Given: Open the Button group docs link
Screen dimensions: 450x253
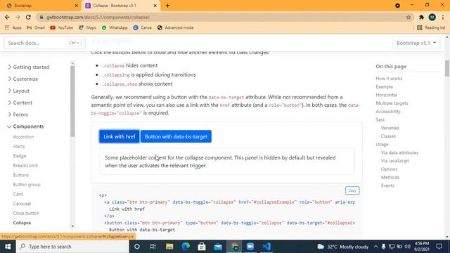Looking at the screenshot, I should click(27, 185).
